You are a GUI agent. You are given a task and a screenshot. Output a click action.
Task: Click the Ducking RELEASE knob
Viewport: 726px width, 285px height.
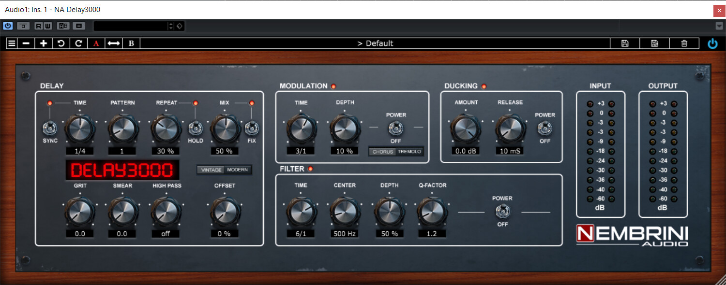pos(509,129)
